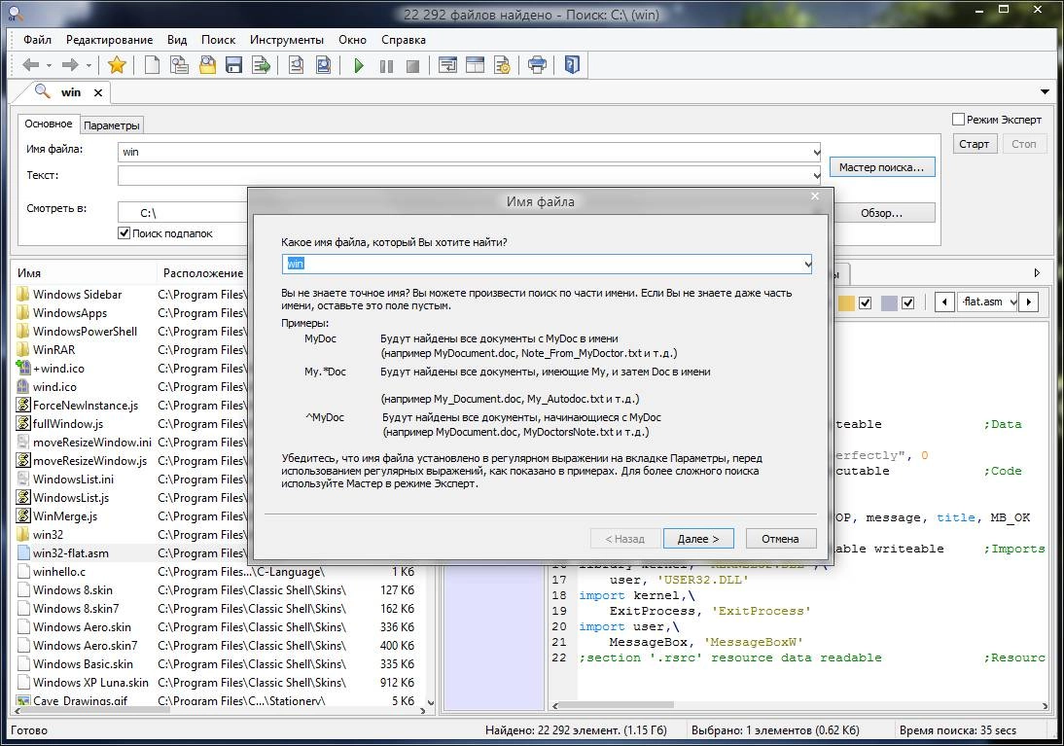Switch to the Параметры tab
1064x746 pixels.
tap(111, 124)
